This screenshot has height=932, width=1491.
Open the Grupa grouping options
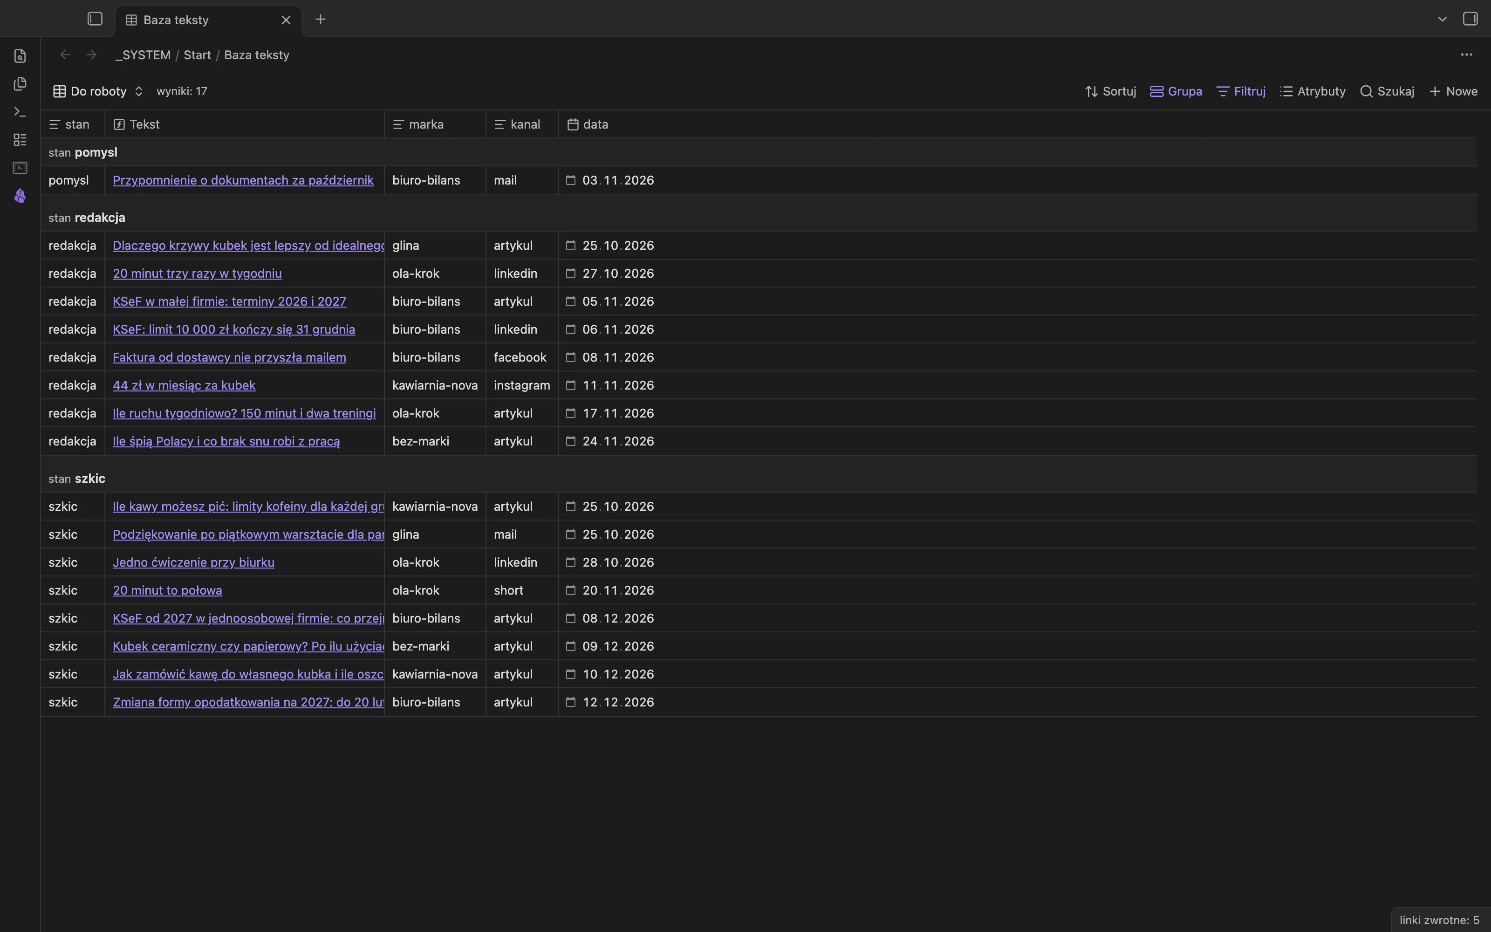(x=1176, y=91)
